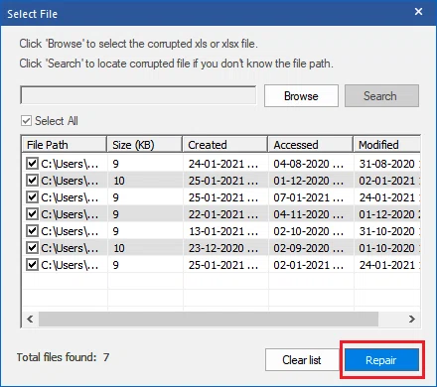The image size is (437, 387).
Task: Select created date cell 13-01-2021
Action: point(223,231)
